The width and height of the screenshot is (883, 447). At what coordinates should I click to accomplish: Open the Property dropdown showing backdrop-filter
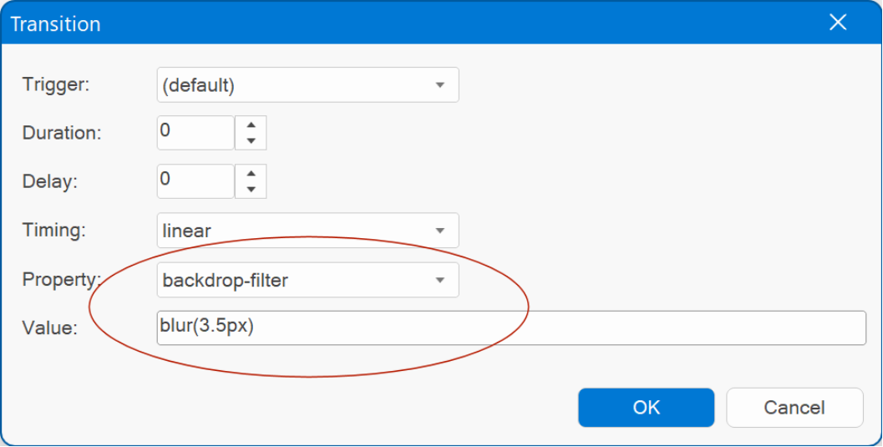point(307,280)
